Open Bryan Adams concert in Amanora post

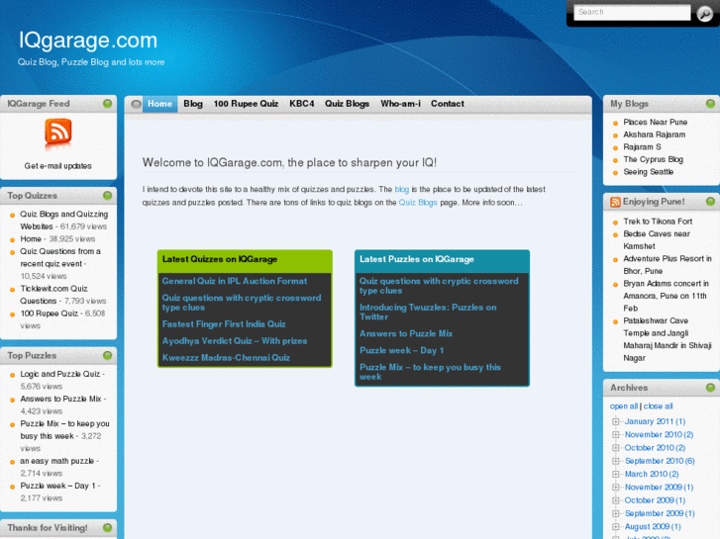coord(666,296)
